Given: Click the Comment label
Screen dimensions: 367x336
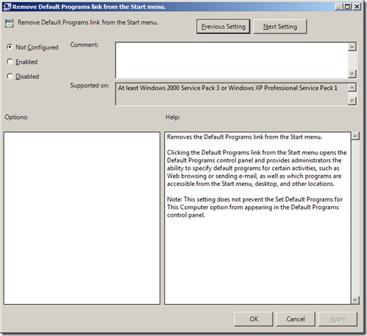Looking at the screenshot, I should 84,44.
